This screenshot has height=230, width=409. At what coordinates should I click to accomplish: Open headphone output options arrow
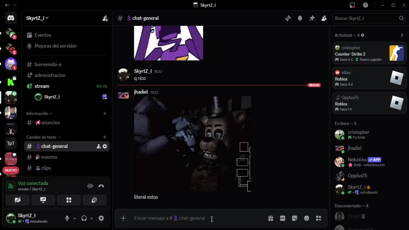[x=91, y=218]
